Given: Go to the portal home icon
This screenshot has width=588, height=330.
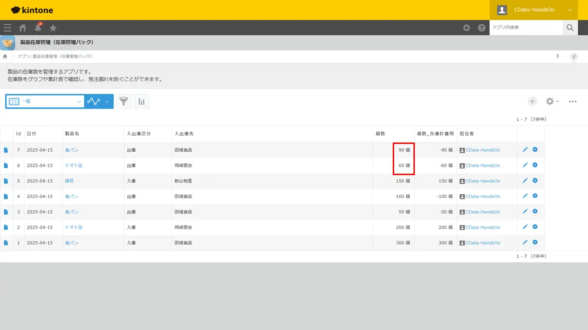Looking at the screenshot, I should pyautogui.click(x=23, y=27).
